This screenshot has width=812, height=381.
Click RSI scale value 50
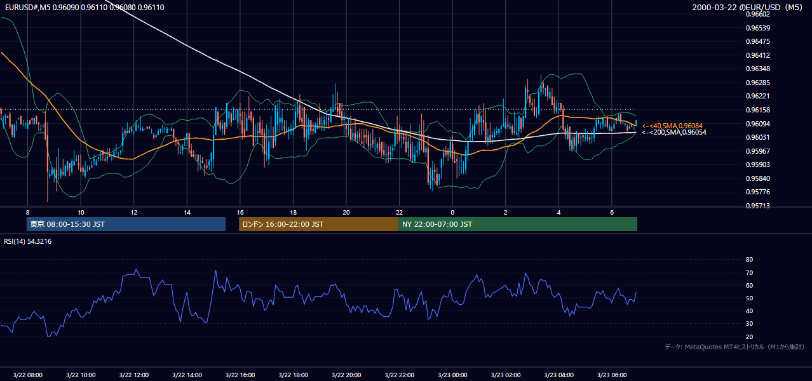[x=749, y=298]
